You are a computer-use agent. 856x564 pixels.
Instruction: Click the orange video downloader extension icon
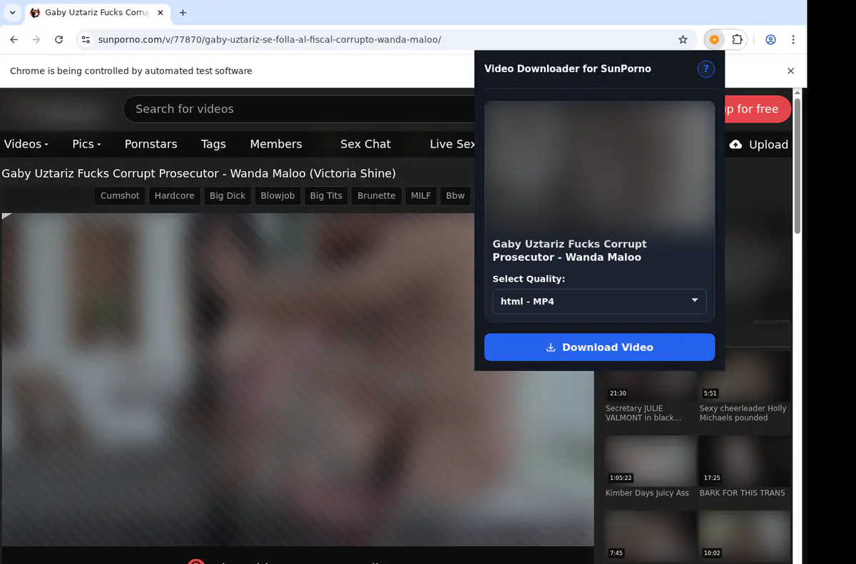714,40
